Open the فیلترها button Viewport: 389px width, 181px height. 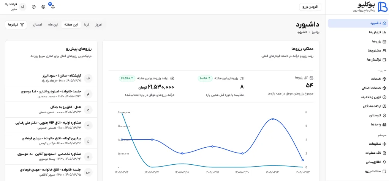(x=16, y=25)
